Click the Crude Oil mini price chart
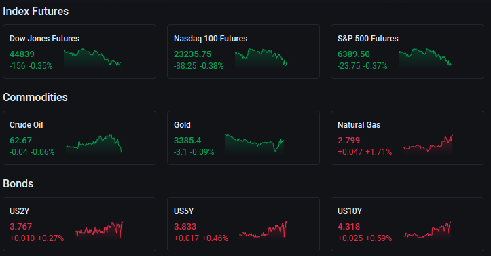Screen dimensions: 491x256 [x=94, y=144]
